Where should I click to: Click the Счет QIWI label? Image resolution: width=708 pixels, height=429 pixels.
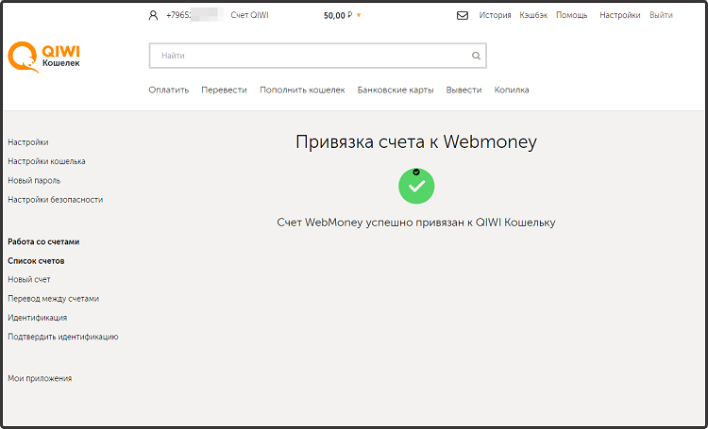(x=250, y=15)
